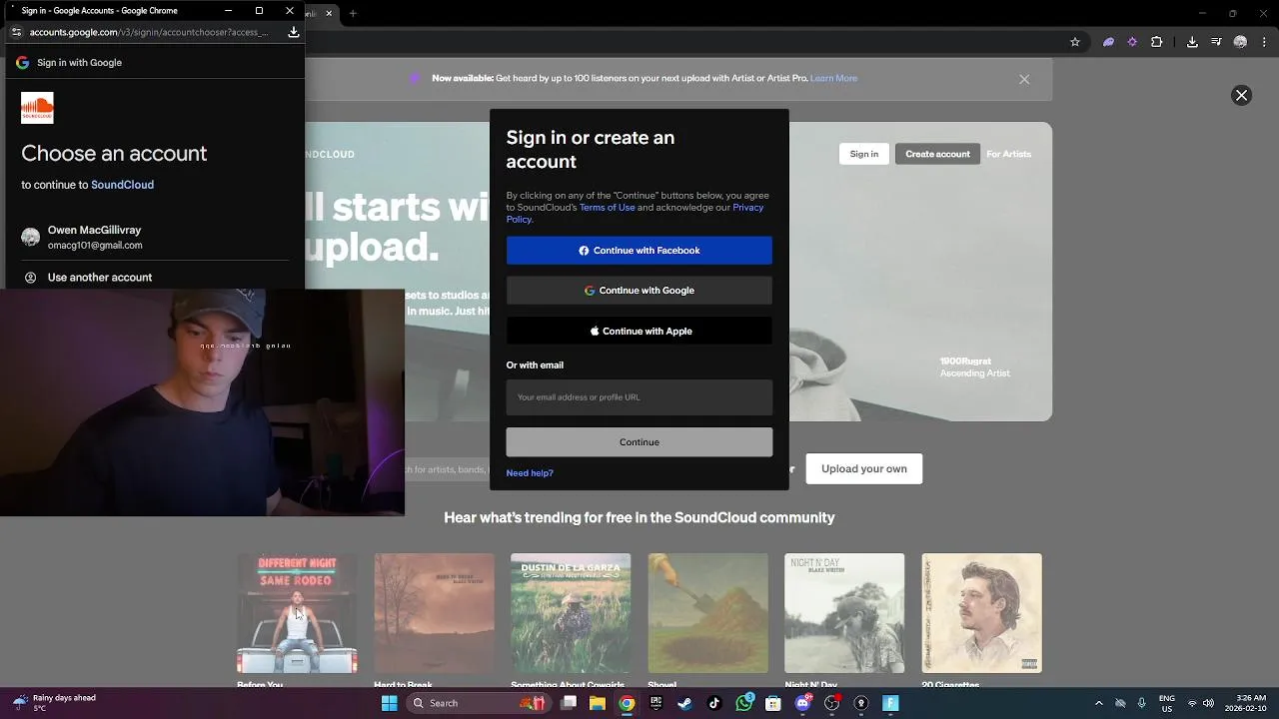Screen dimensions: 1279x719
Task: Open the Terms of Use link
Action: 607,208
